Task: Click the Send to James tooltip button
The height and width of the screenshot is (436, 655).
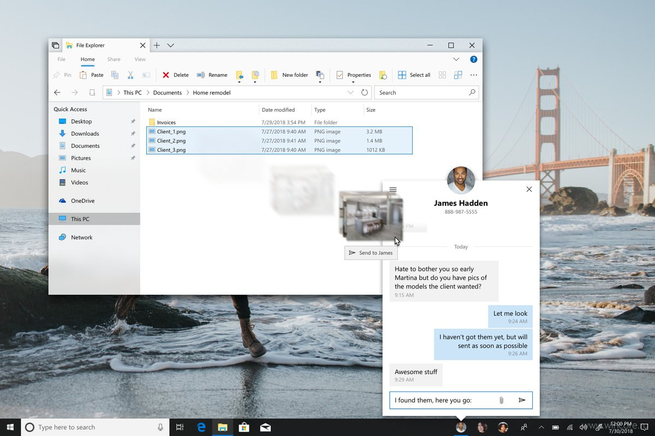Action: [371, 253]
